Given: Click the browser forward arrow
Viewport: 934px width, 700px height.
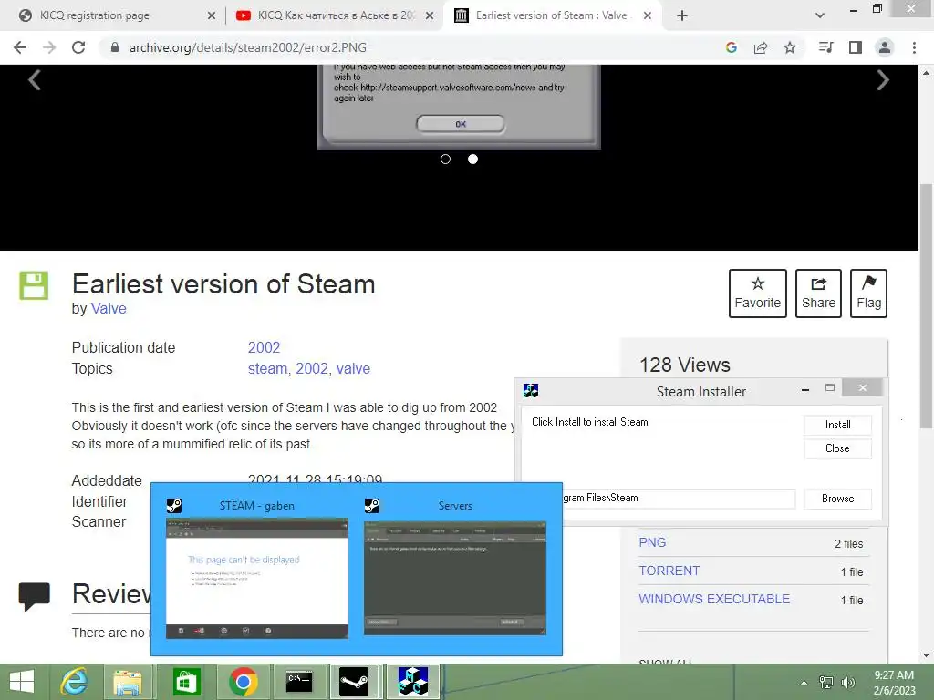Looking at the screenshot, I should tap(49, 47).
